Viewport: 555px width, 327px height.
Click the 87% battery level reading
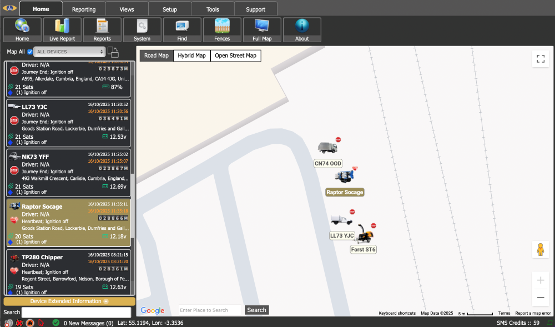(117, 87)
